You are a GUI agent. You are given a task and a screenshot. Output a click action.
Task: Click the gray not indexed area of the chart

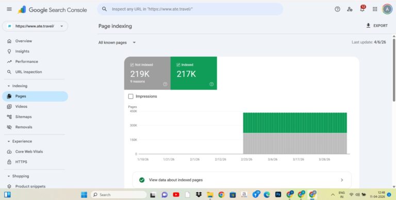point(295,143)
